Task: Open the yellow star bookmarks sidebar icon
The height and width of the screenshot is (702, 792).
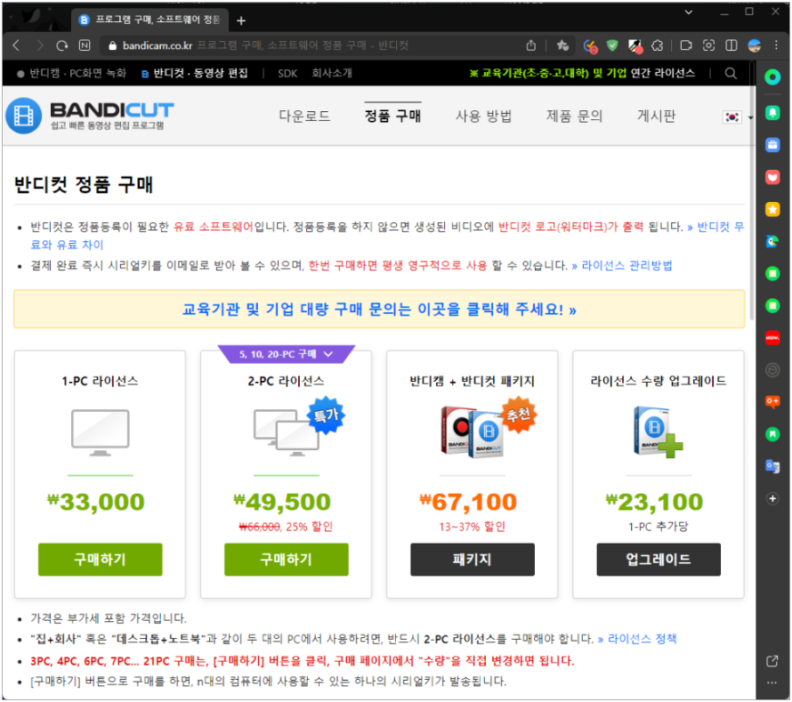Action: pos(772,209)
